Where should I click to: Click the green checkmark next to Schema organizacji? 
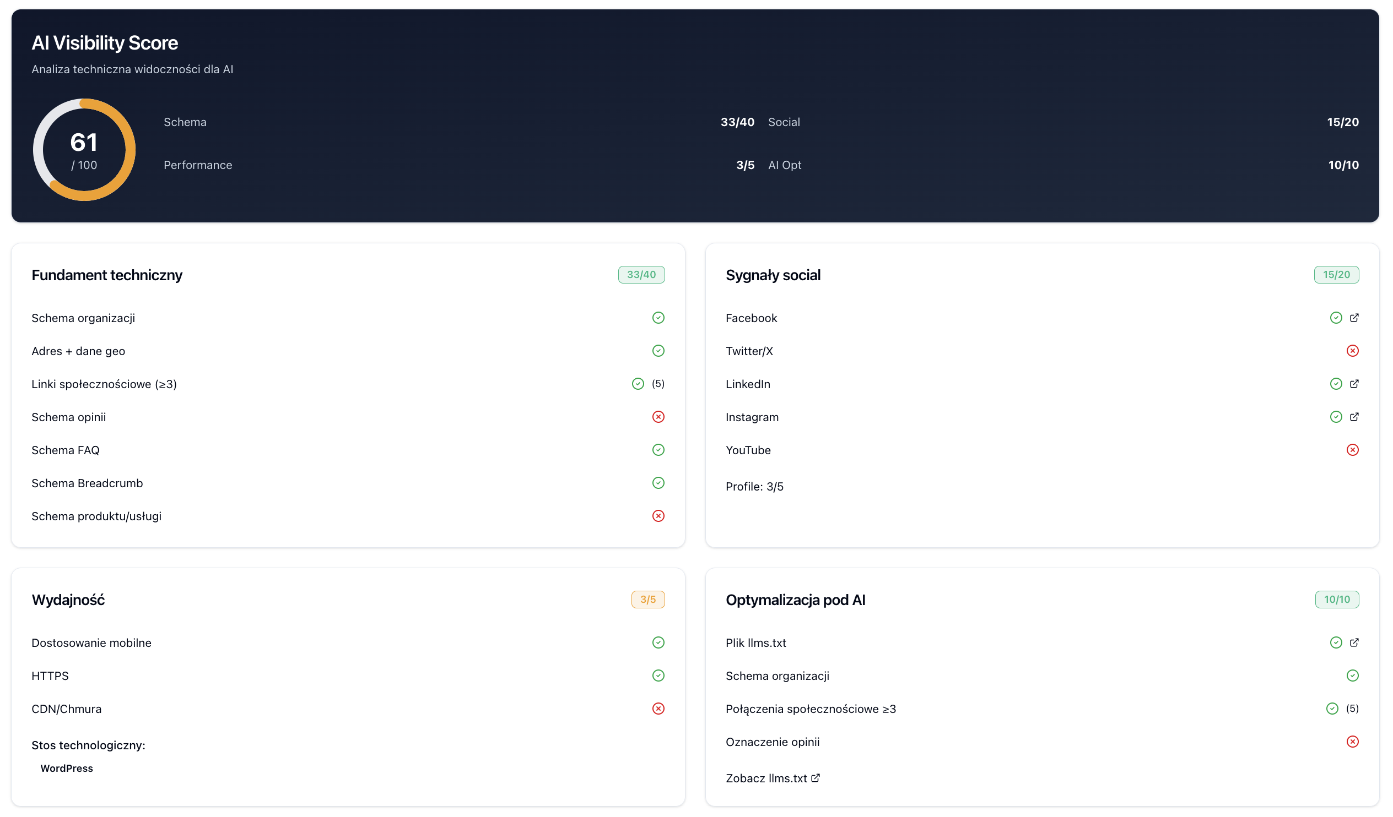click(x=658, y=318)
